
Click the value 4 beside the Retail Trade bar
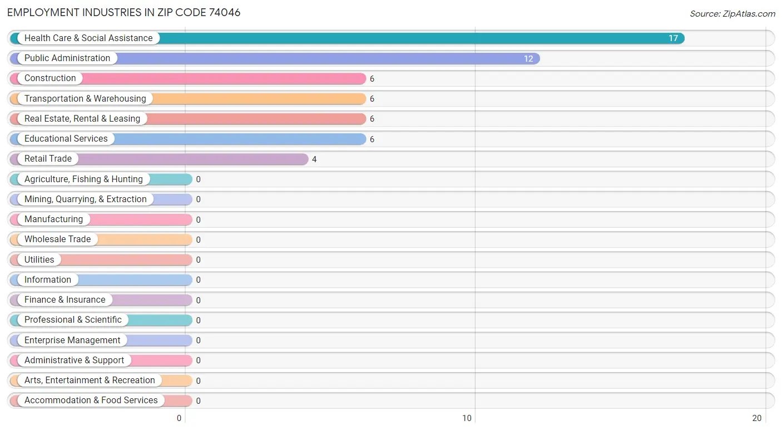(314, 159)
